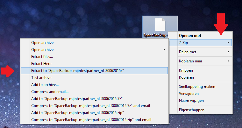Add to SpaceBackup-mijntestpartner_nl-30062015.zip
Viewport: 242px width, 128px height.
click(94, 113)
